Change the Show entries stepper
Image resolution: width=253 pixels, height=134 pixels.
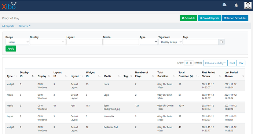[x=189, y=63]
